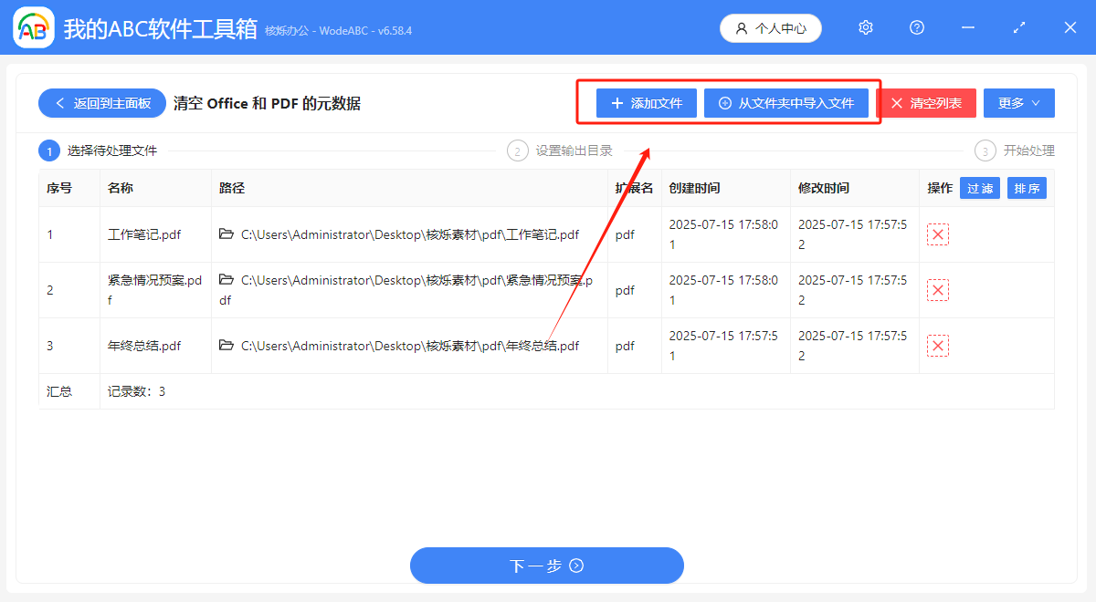Image resolution: width=1096 pixels, height=602 pixels.
Task: Remove 工作笔记.pdf with its delete icon
Action: (938, 234)
